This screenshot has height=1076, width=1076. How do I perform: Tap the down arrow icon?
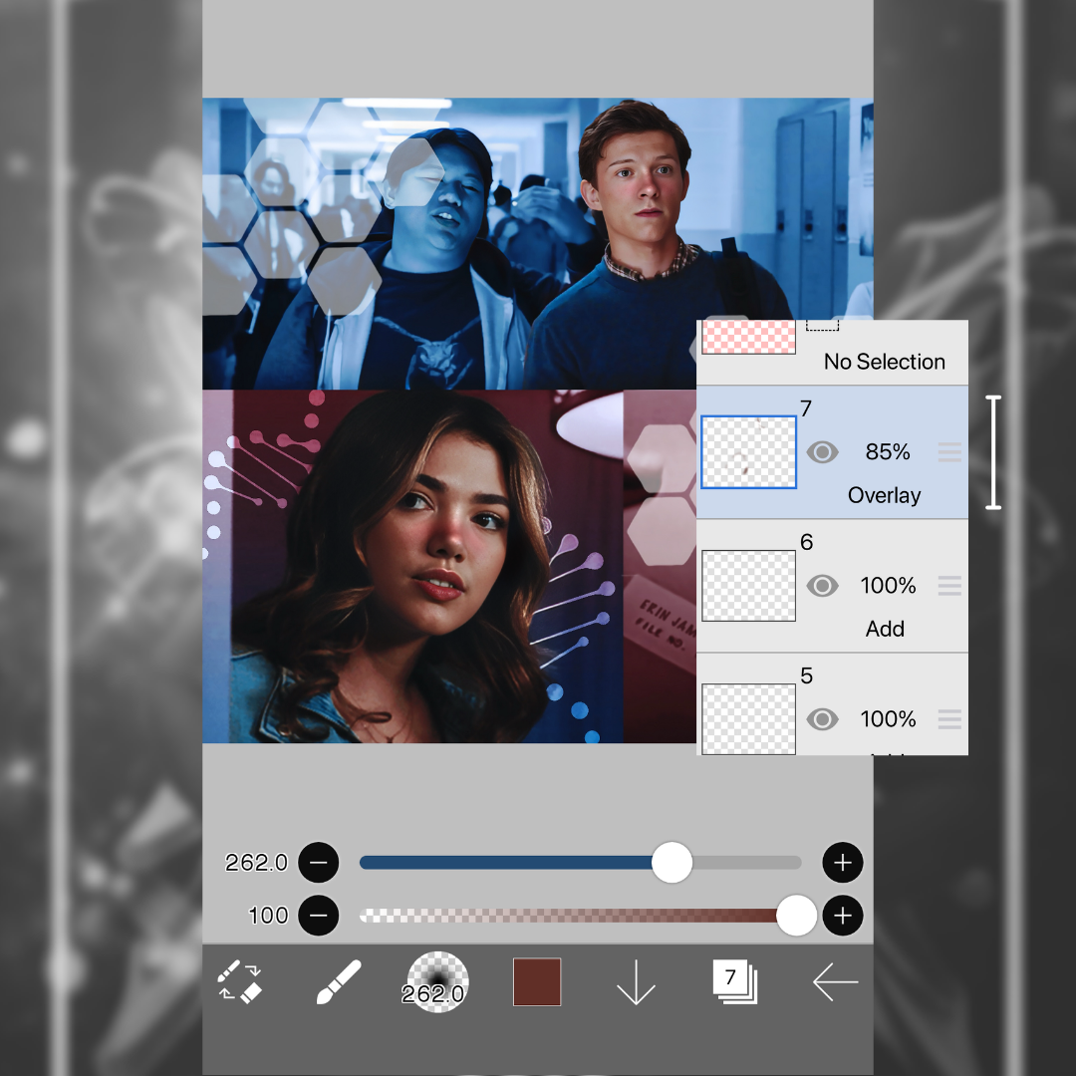click(636, 982)
